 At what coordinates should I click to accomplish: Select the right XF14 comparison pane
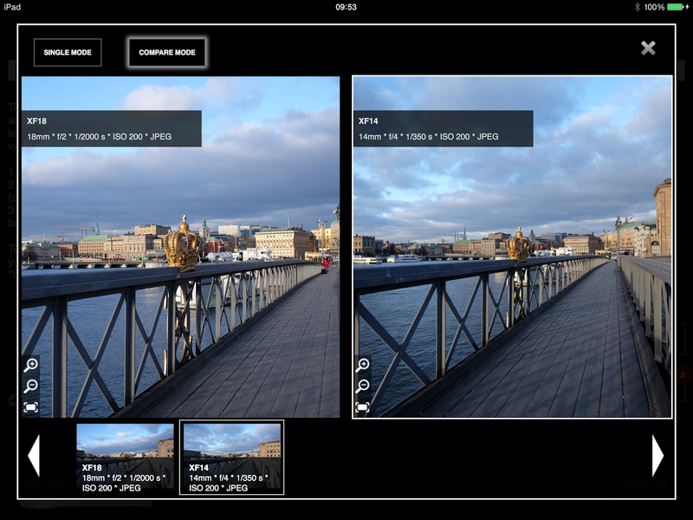click(512, 247)
